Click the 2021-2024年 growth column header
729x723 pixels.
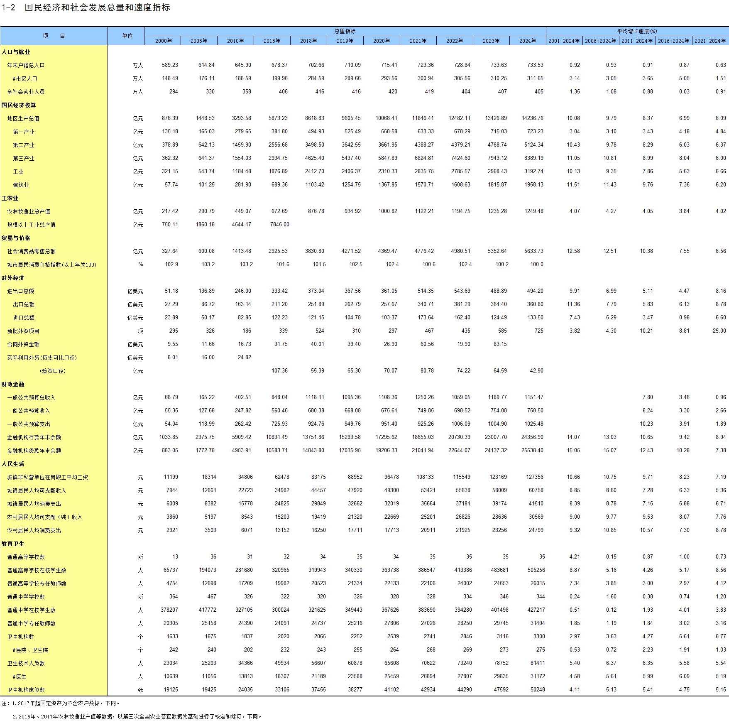click(x=710, y=41)
